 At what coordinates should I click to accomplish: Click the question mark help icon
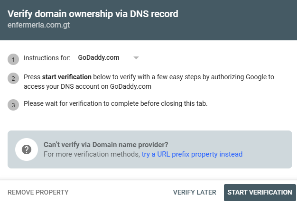click(x=27, y=149)
